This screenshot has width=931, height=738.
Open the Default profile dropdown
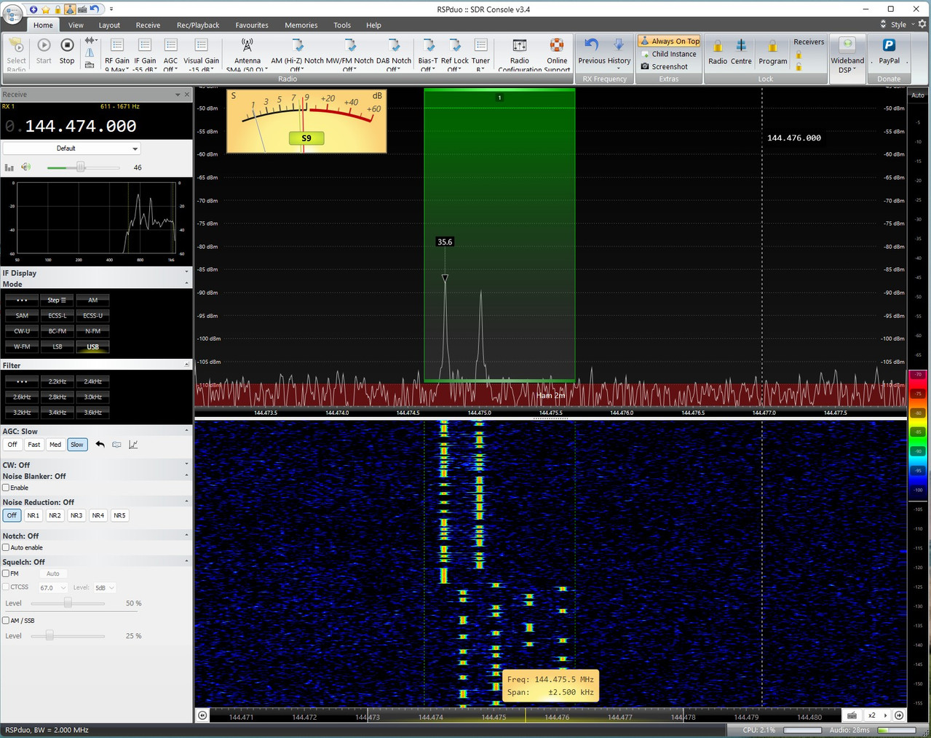click(x=71, y=148)
